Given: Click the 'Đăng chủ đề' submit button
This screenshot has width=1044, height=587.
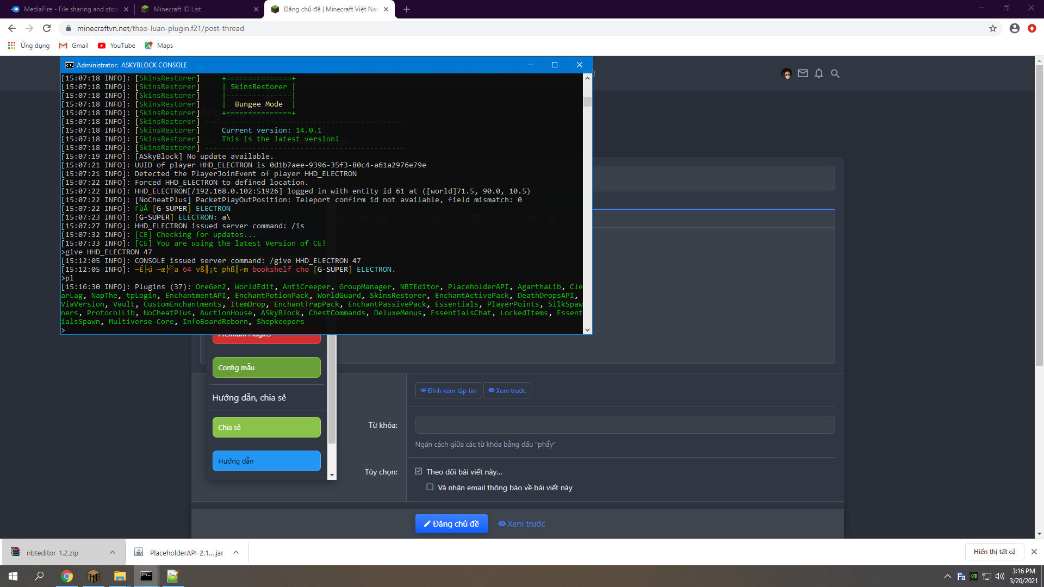Looking at the screenshot, I should [451, 523].
